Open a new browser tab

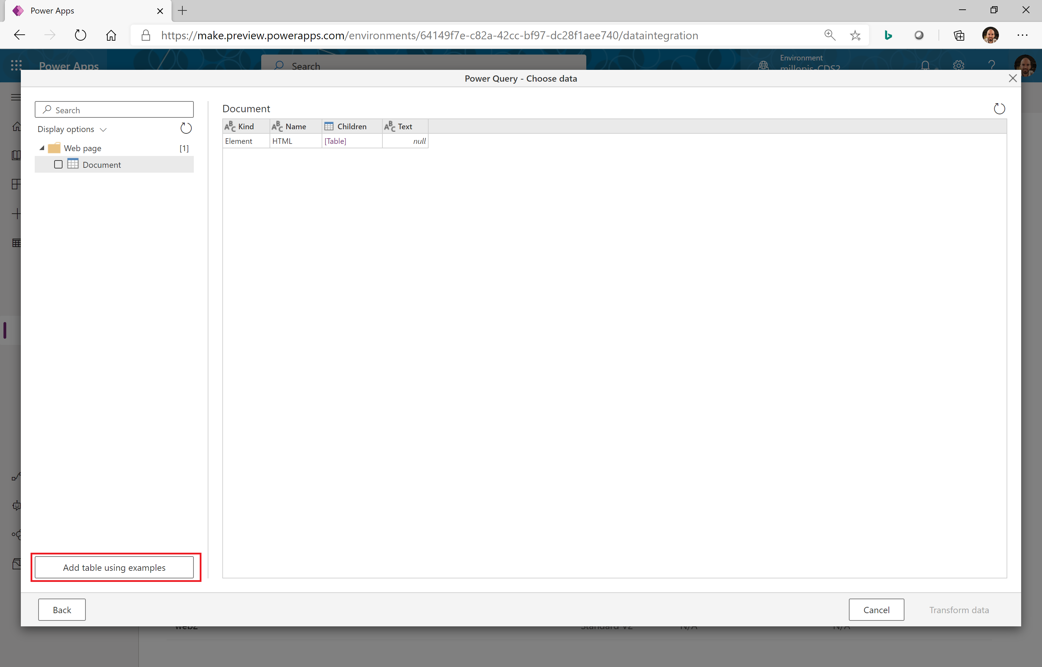click(x=183, y=11)
